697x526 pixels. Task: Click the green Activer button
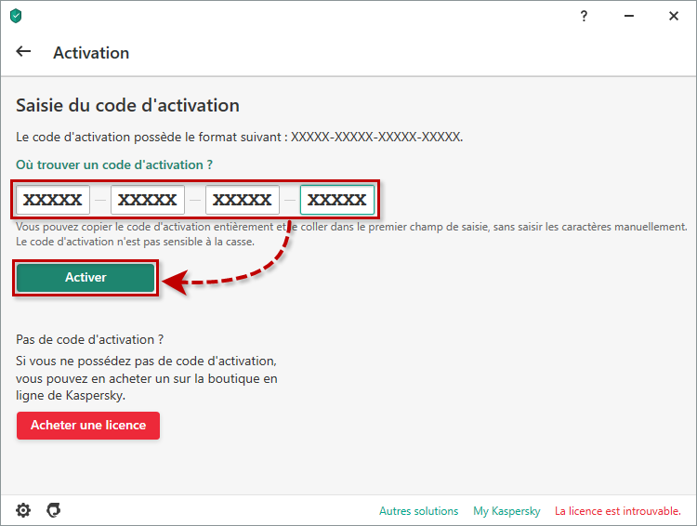(x=85, y=278)
